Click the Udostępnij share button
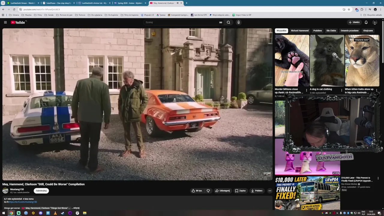 pyautogui.click(x=222, y=190)
